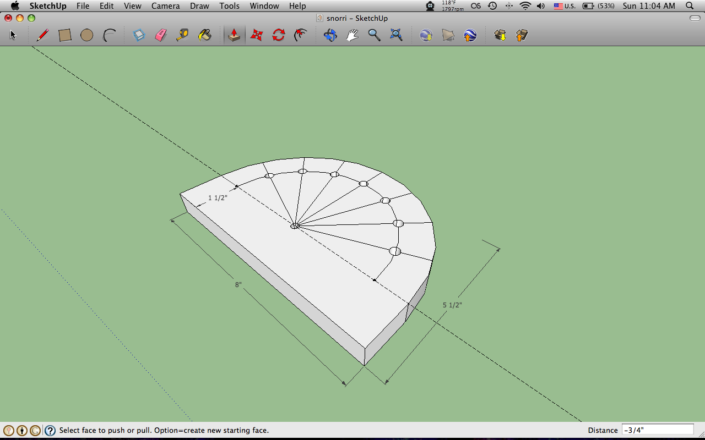
Task: Open the Instructor help icon
Action: point(50,431)
